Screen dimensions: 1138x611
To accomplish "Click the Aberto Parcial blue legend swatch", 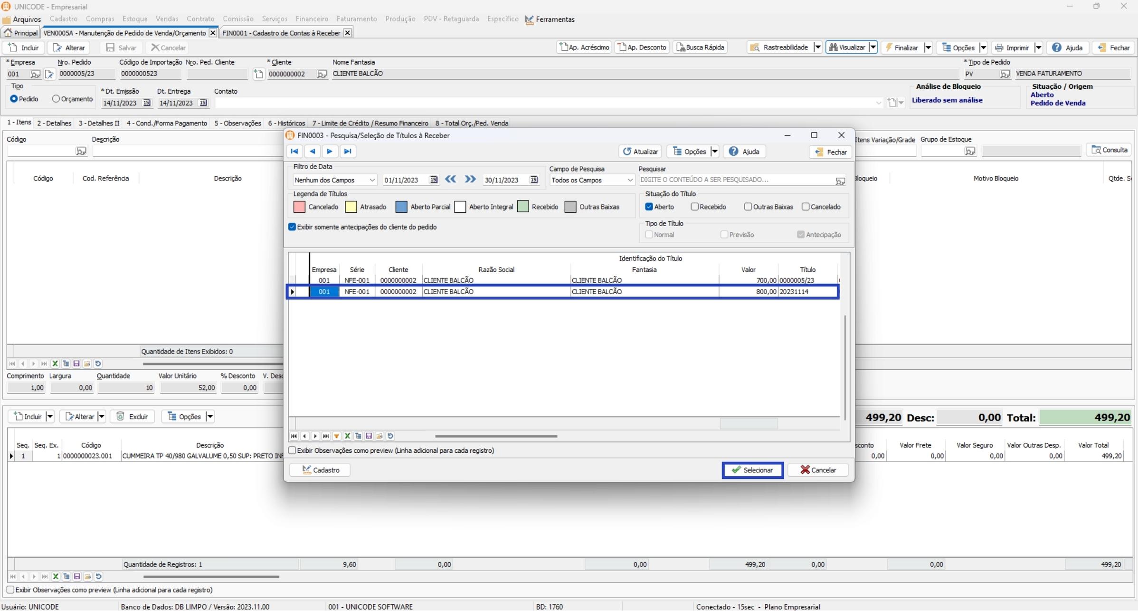I will [x=401, y=207].
